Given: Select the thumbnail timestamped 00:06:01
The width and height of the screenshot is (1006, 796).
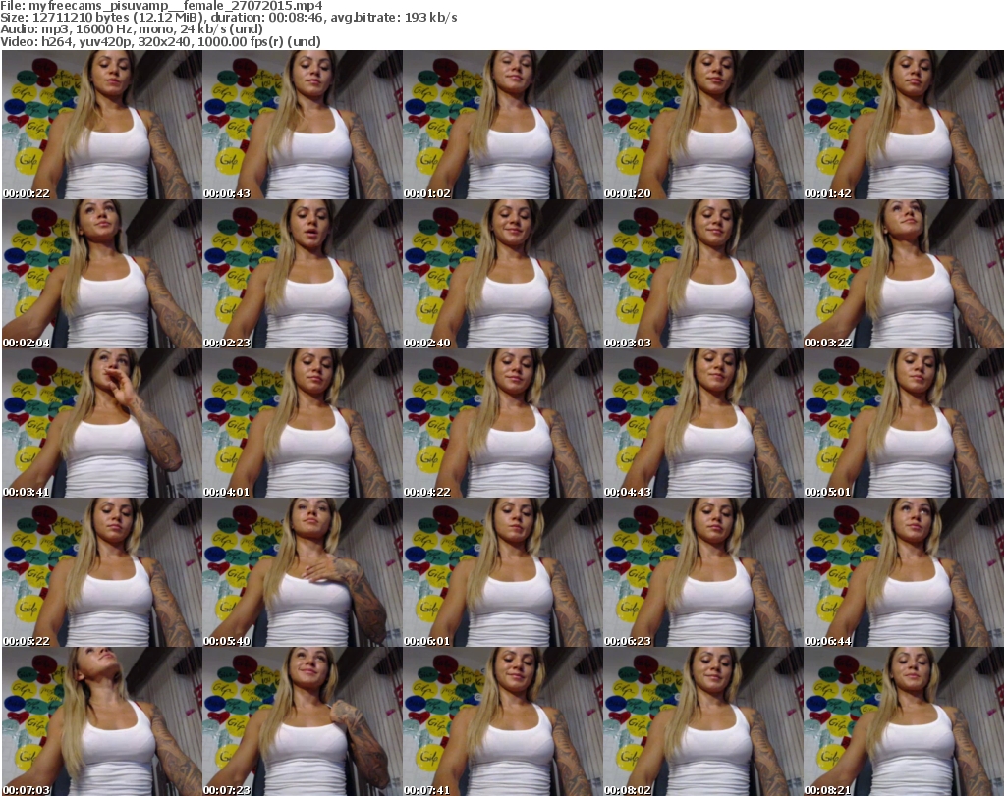Looking at the screenshot, I should (502, 573).
